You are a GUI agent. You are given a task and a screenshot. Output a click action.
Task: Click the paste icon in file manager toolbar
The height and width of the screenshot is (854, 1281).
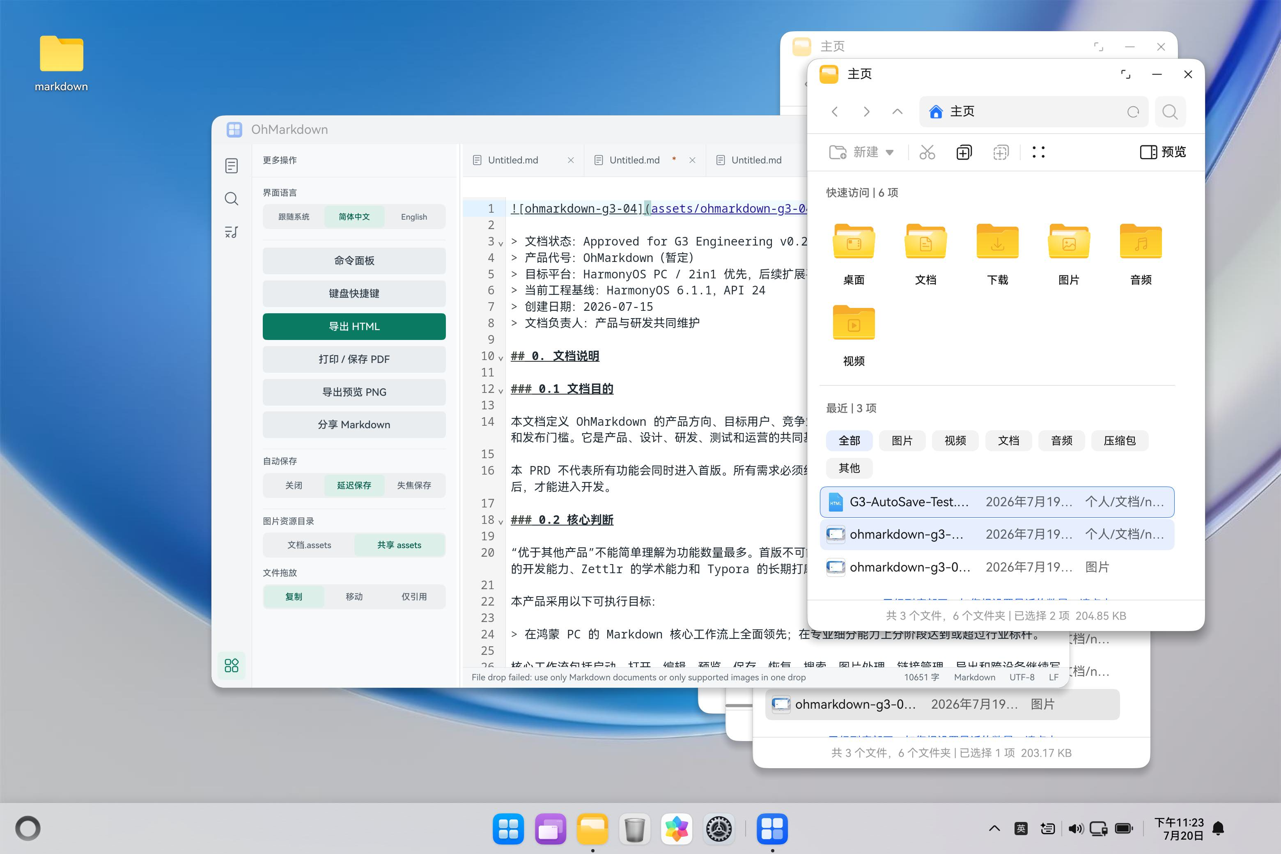tap(1001, 152)
